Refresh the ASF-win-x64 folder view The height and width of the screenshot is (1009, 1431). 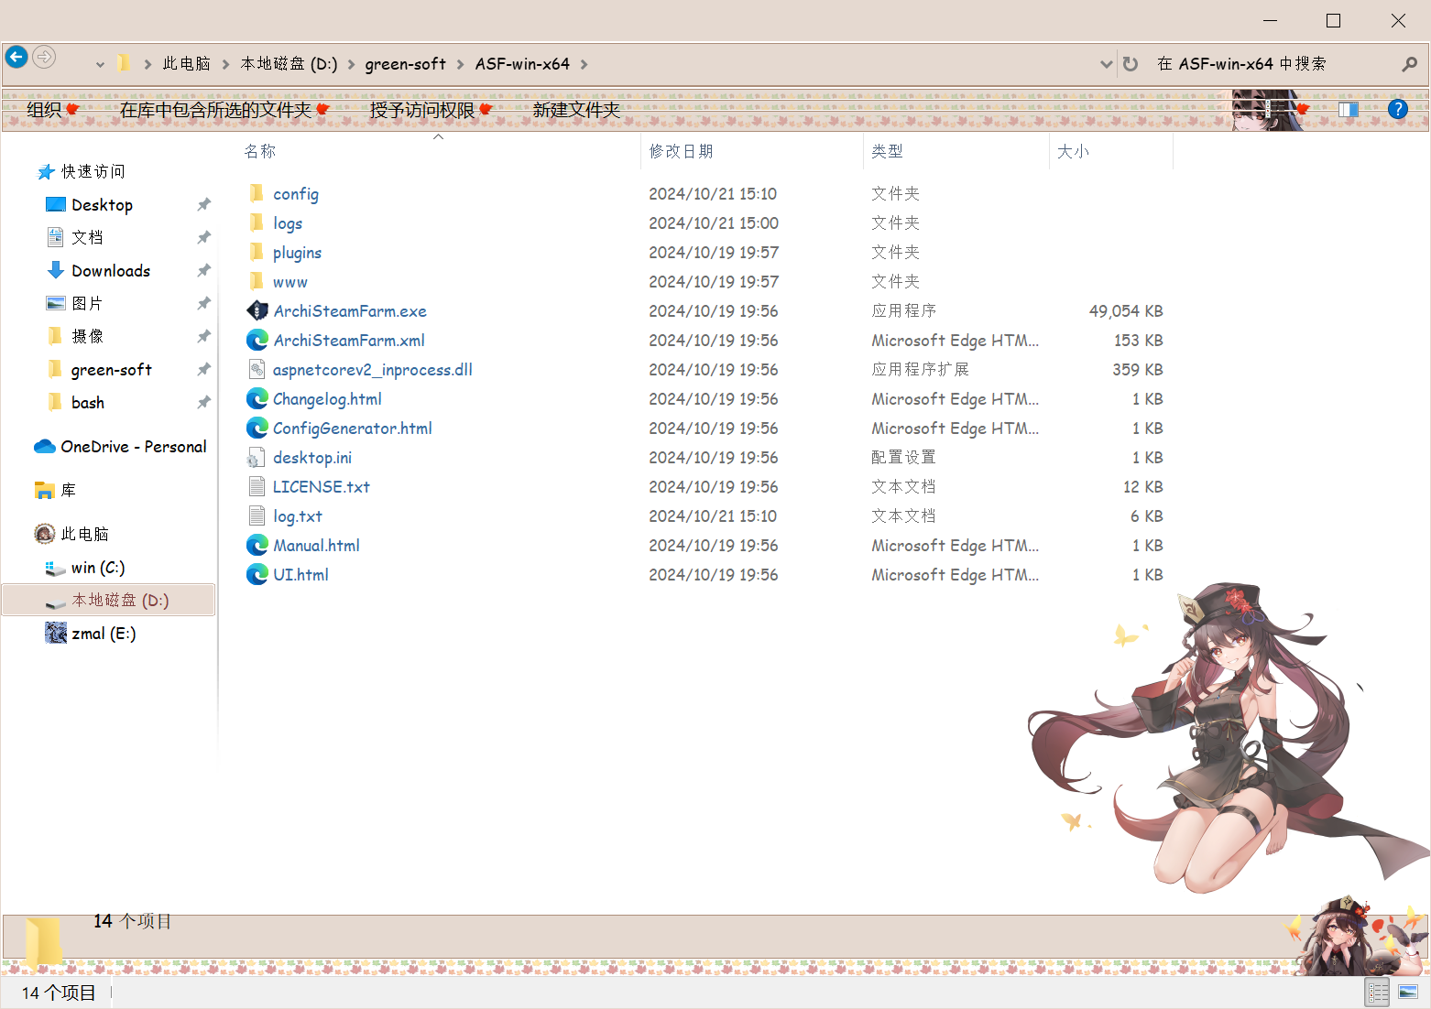pyautogui.click(x=1131, y=64)
